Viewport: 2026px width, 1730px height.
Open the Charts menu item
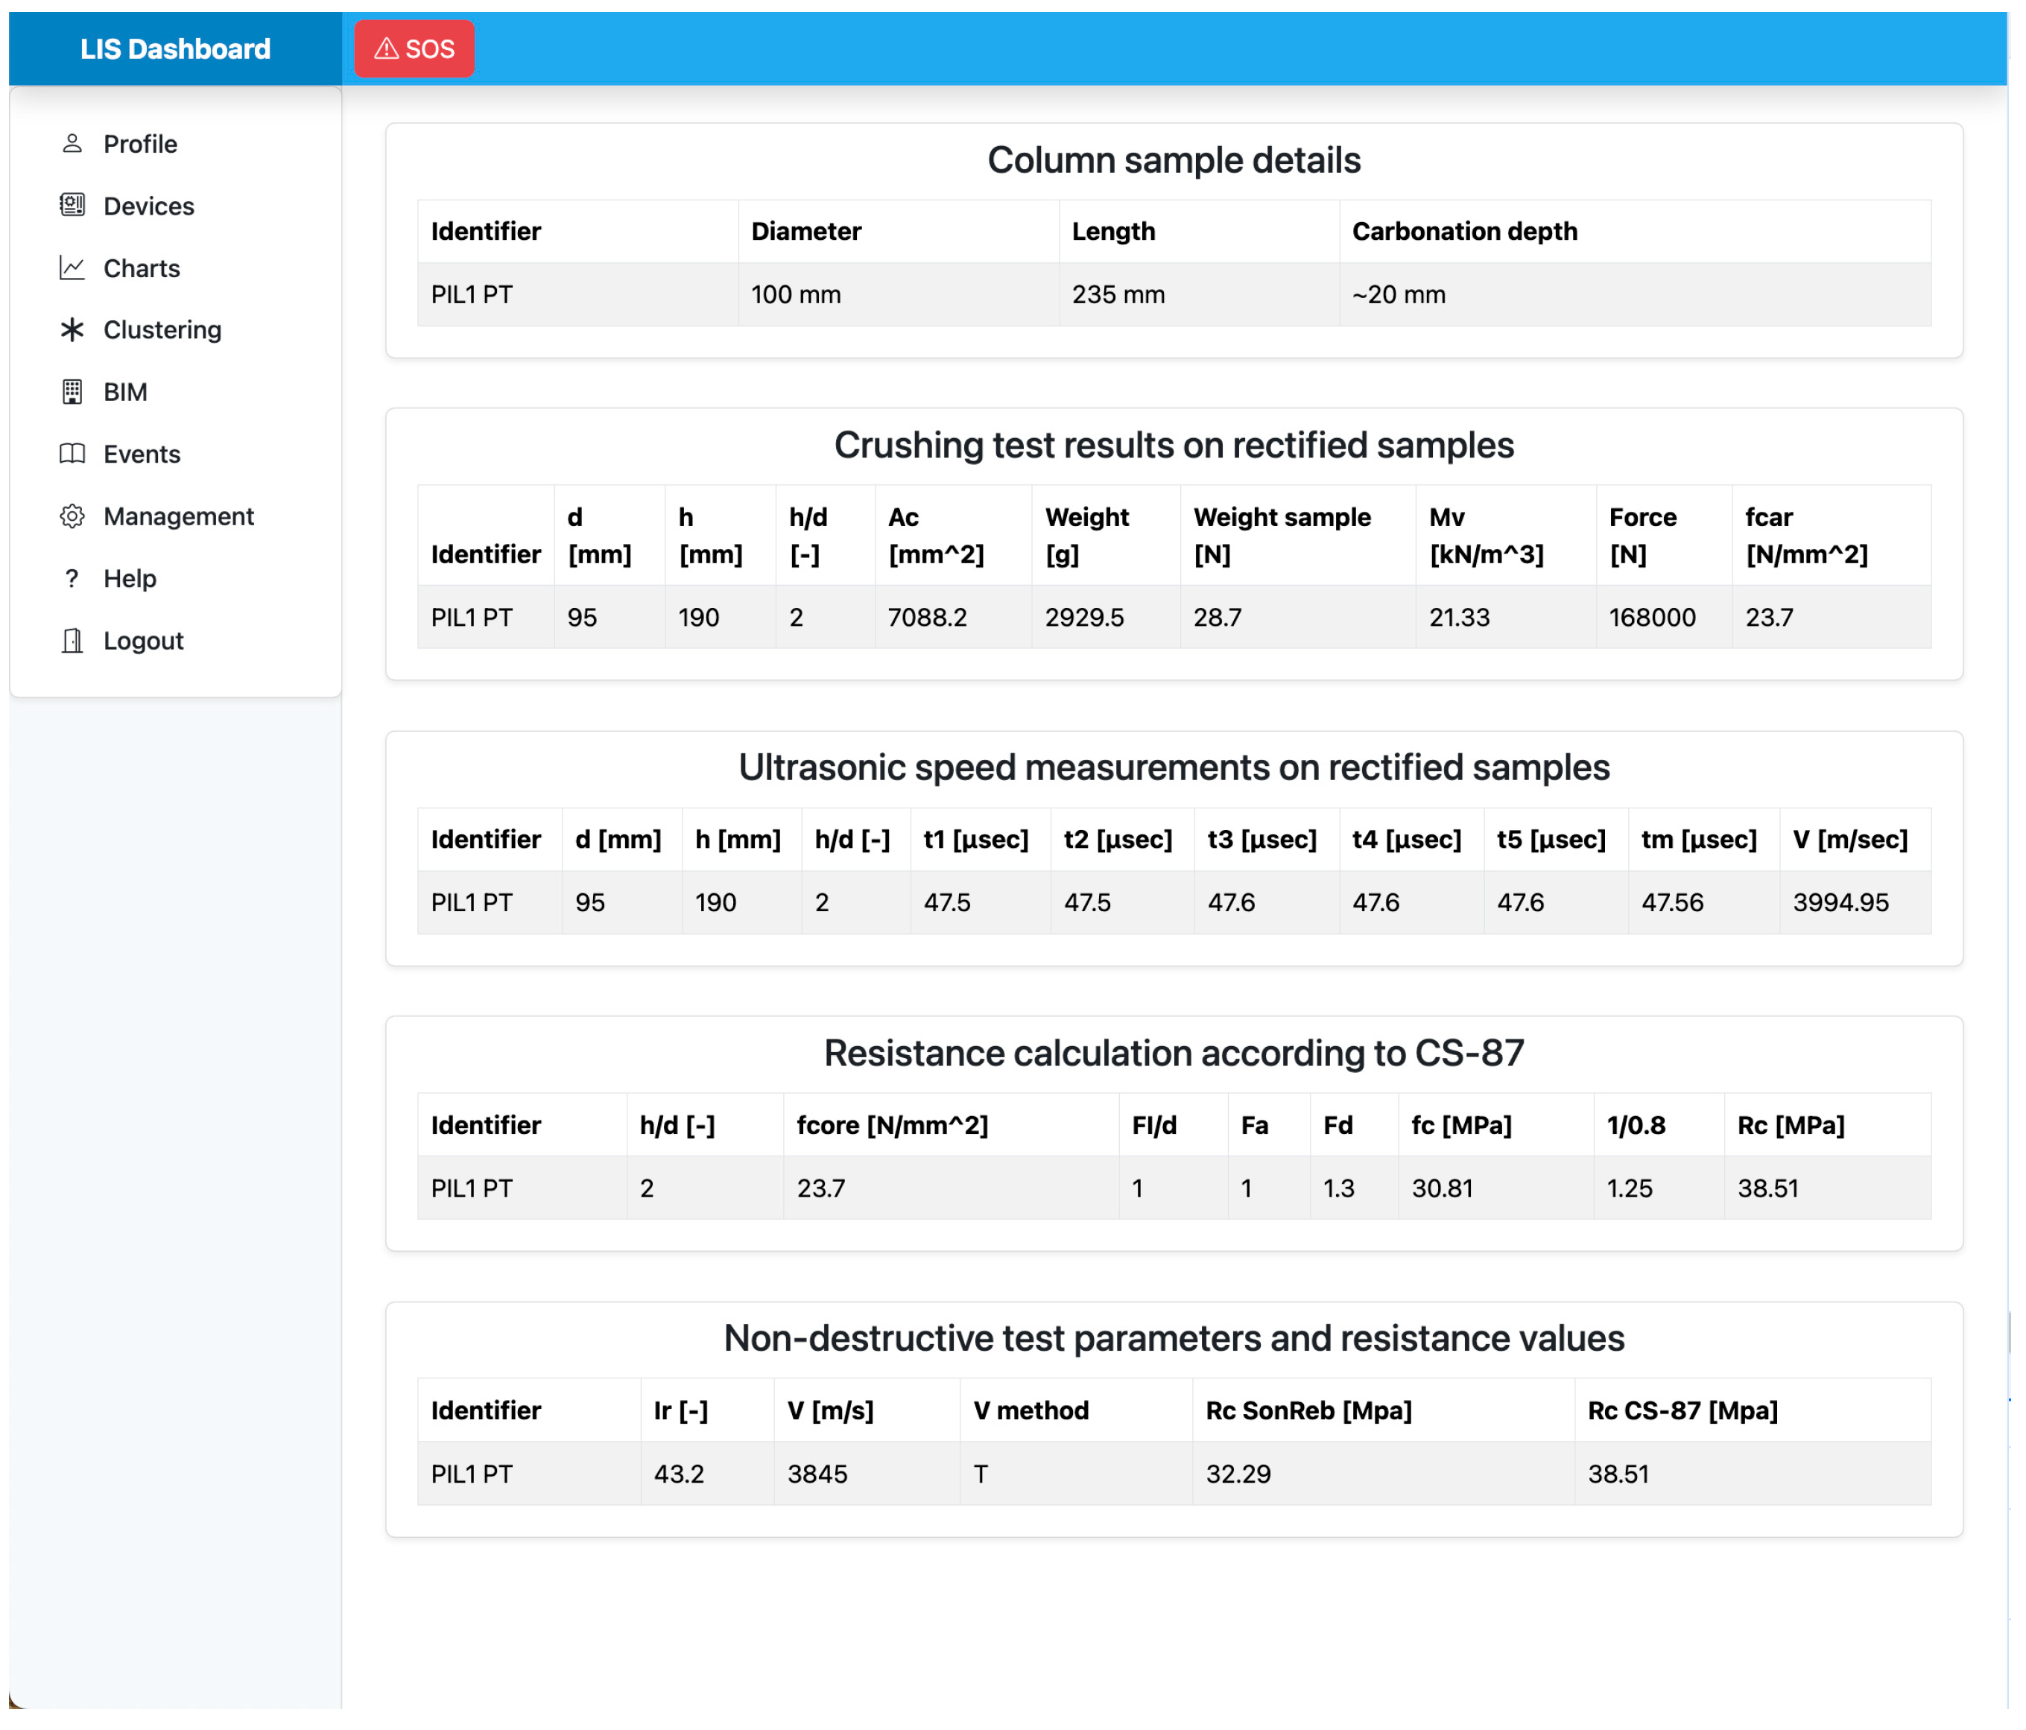point(142,268)
